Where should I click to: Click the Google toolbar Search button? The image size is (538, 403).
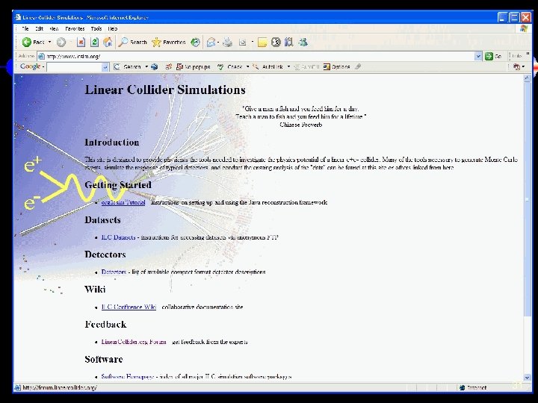click(127, 67)
